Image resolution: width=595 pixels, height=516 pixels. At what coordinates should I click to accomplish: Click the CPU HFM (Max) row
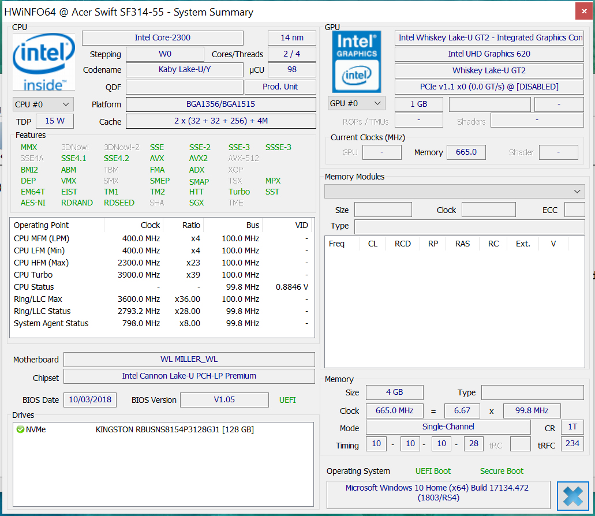point(162,263)
